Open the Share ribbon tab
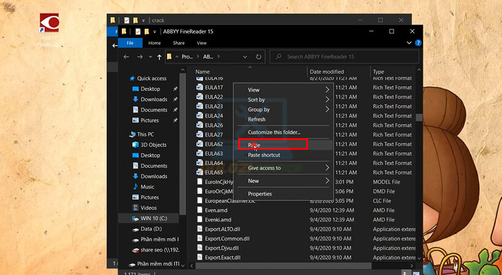The image size is (502, 275). tap(179, 43)
